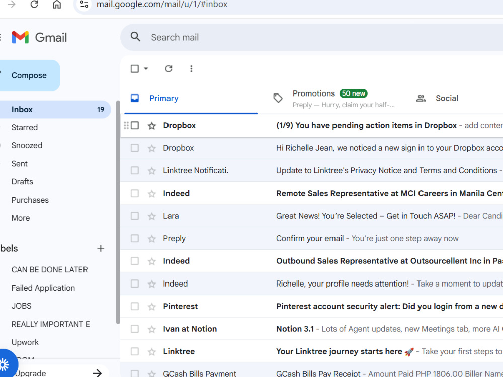Click the '50 new' Promotions badge
Screen dimensions: 503x377
coord(353,93)
